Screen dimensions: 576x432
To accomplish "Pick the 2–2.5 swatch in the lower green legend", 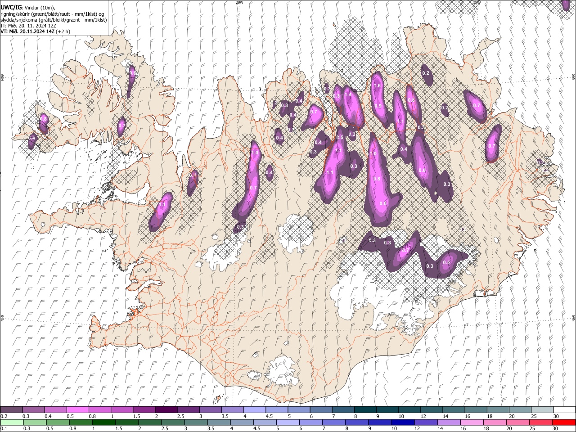I will (x=149, y=422).
